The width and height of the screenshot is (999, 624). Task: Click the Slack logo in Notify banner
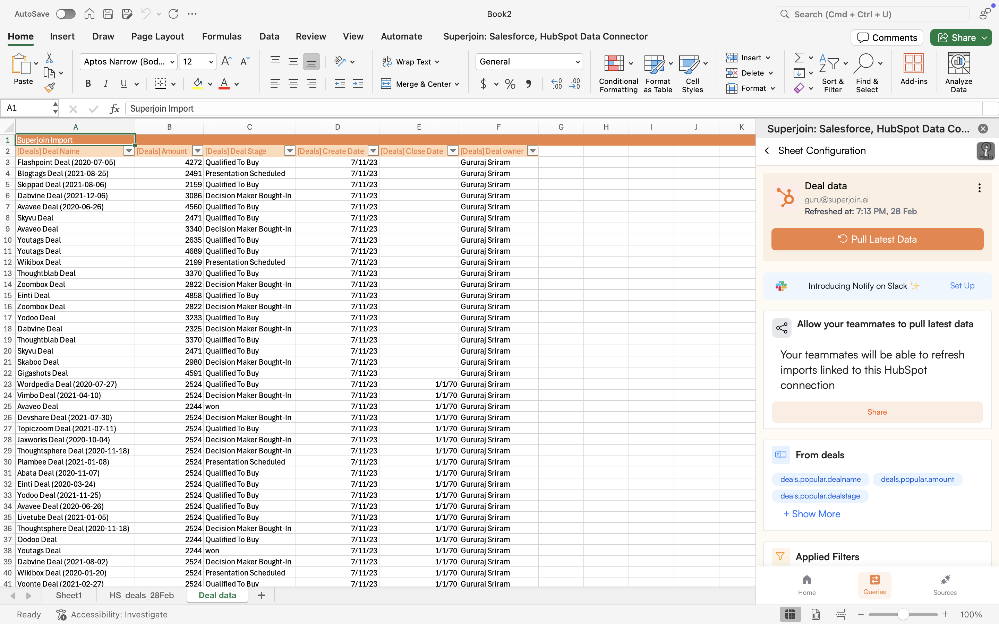[x=781, y=286]
